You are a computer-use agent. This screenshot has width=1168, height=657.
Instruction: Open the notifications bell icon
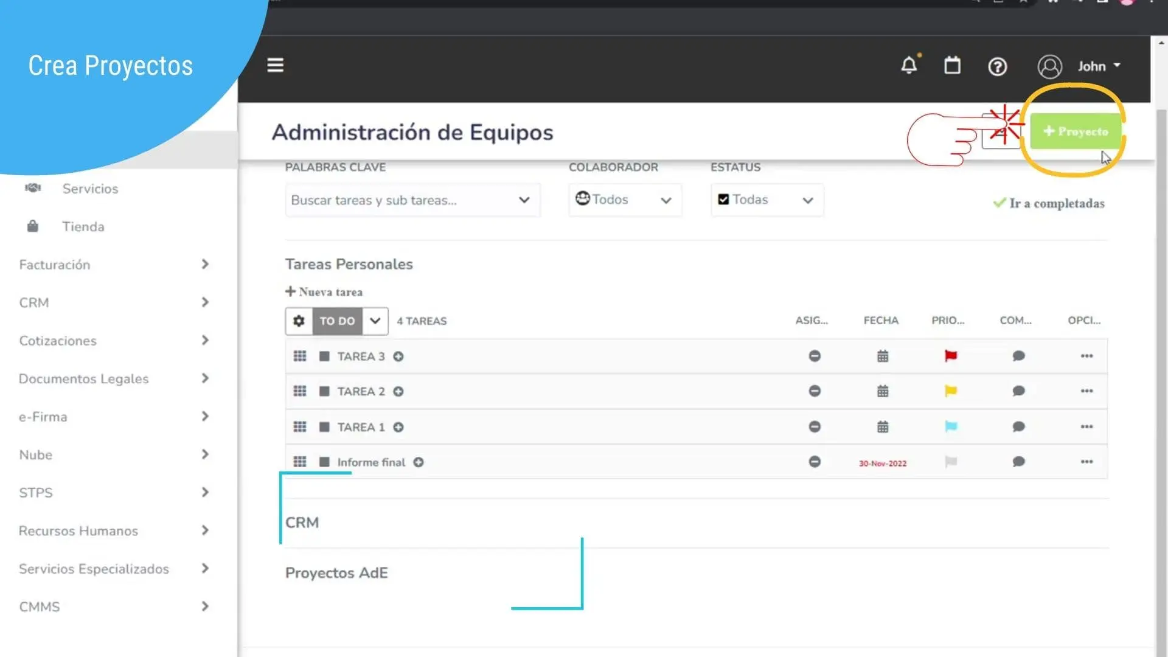click(x=909, y=66)
